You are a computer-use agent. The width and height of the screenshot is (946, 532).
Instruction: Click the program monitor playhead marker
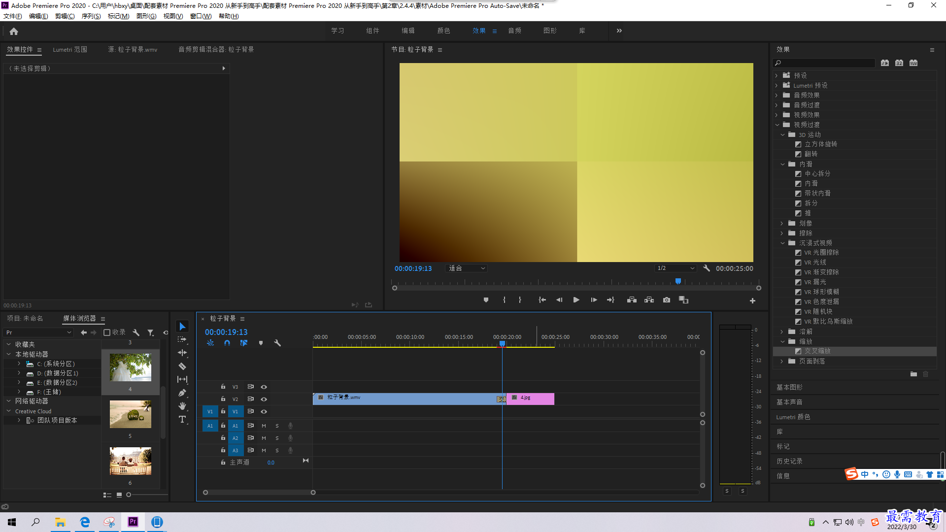[x=678, y=281]
